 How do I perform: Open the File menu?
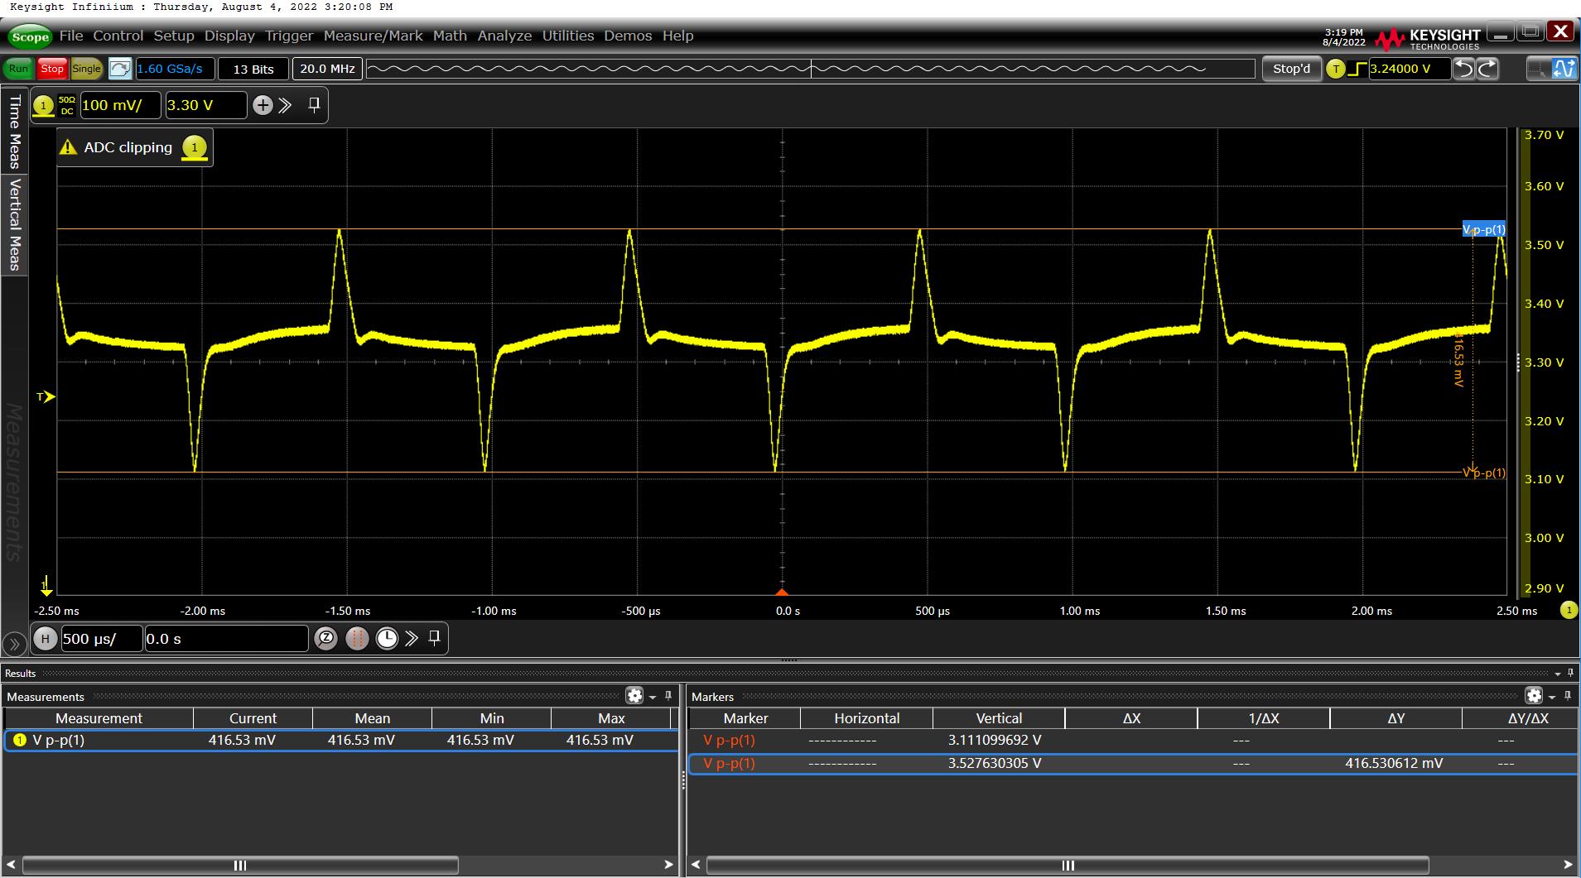tap(71, 36)
